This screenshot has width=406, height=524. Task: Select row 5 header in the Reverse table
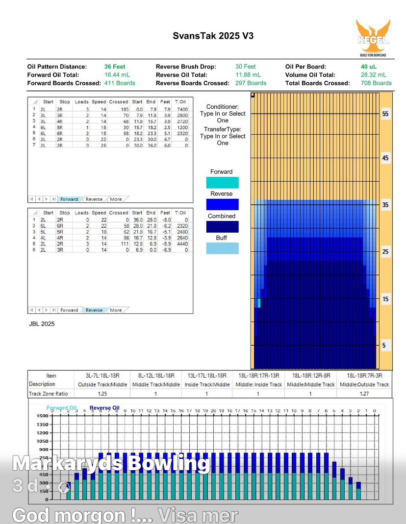pos(34,243)
